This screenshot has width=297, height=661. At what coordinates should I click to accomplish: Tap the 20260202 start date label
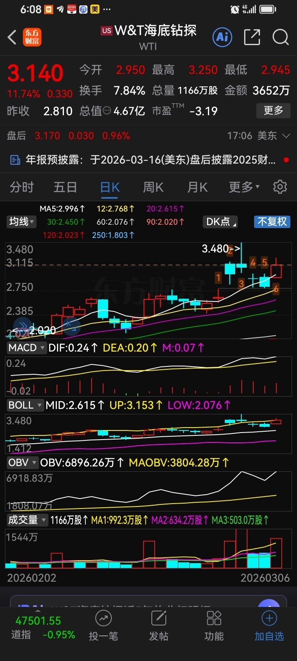click(32, 578)
